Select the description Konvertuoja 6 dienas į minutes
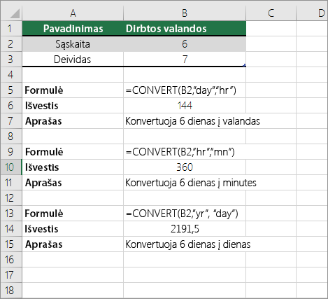The width and height of the screenshot is (328, 299). [191, 183]
